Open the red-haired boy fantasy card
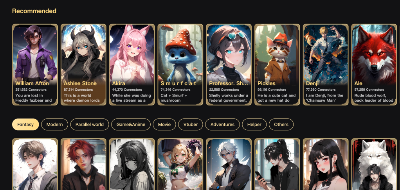This screenshot has width=400, height=190. [83, 164]
